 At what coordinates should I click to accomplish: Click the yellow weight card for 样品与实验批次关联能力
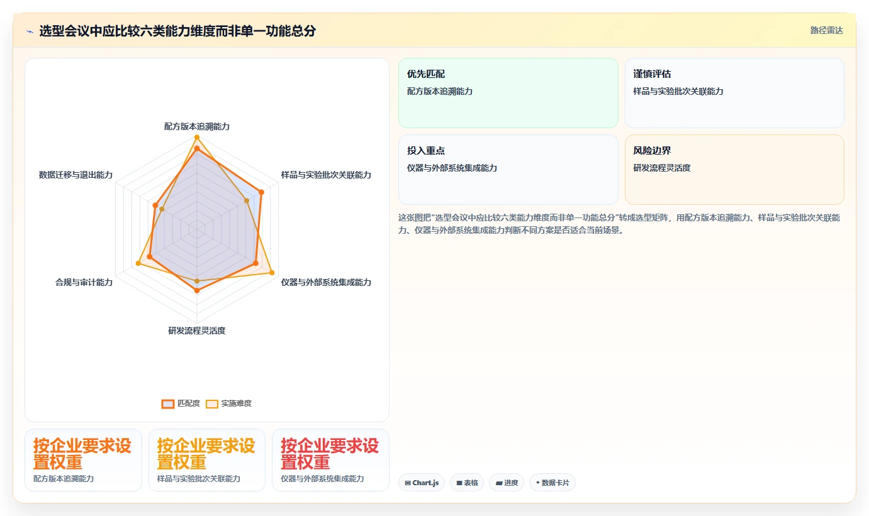[207, 460]
